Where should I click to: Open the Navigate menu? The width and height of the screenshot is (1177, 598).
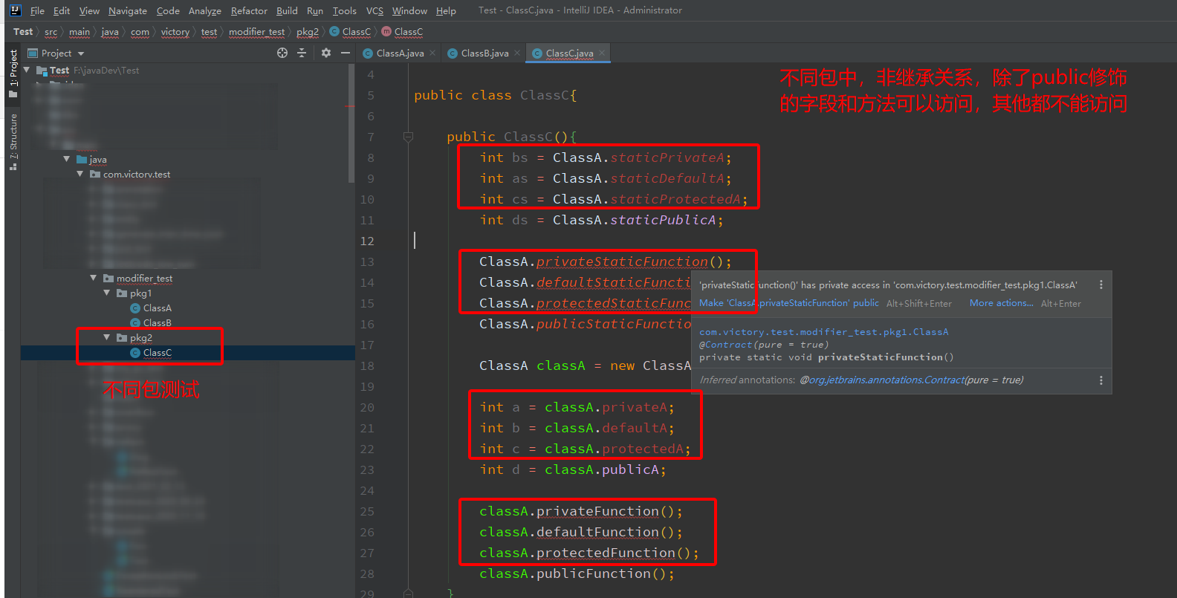pos(128,10)
